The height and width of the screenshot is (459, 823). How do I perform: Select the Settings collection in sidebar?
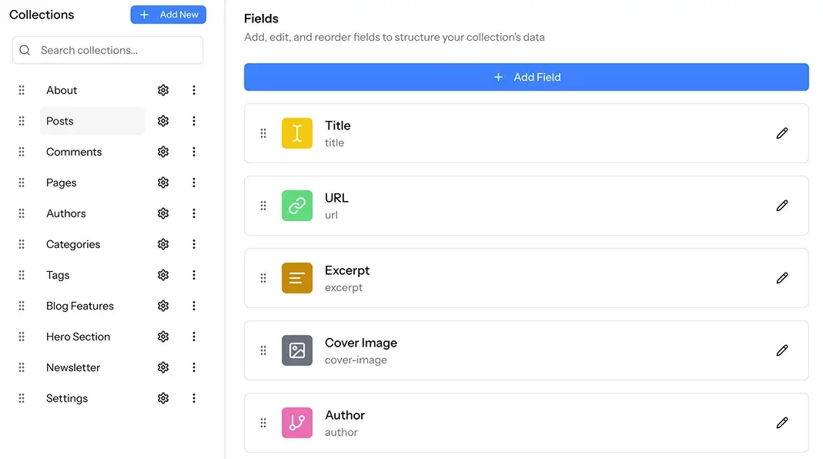click(x=92, y=398)
